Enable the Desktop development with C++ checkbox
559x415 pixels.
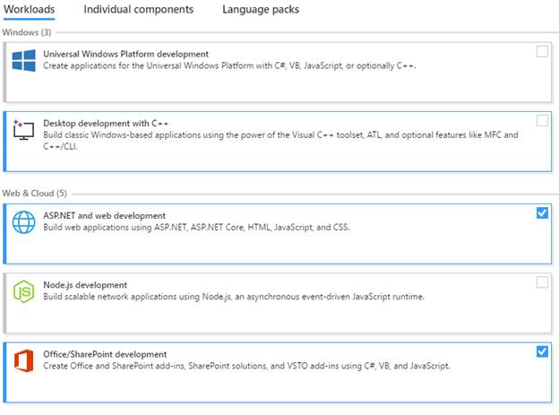[x=542, y=120]
